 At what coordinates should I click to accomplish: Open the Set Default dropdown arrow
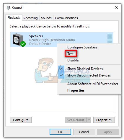[89, 120]
